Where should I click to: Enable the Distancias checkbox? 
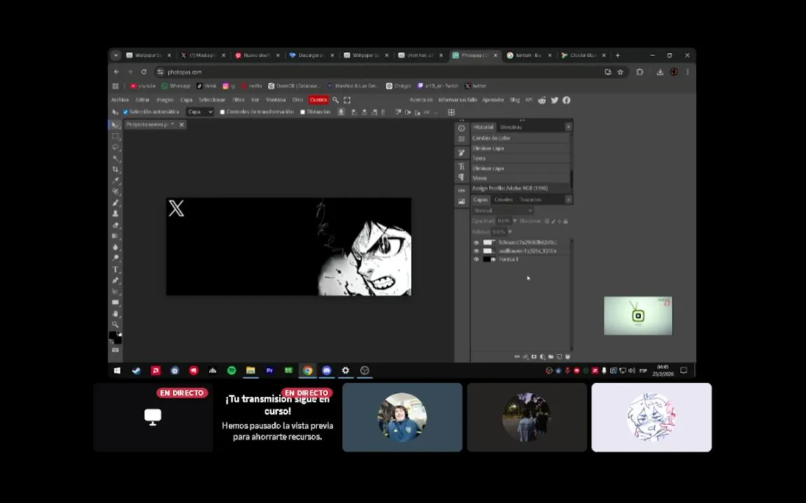[x=303, y=112]
